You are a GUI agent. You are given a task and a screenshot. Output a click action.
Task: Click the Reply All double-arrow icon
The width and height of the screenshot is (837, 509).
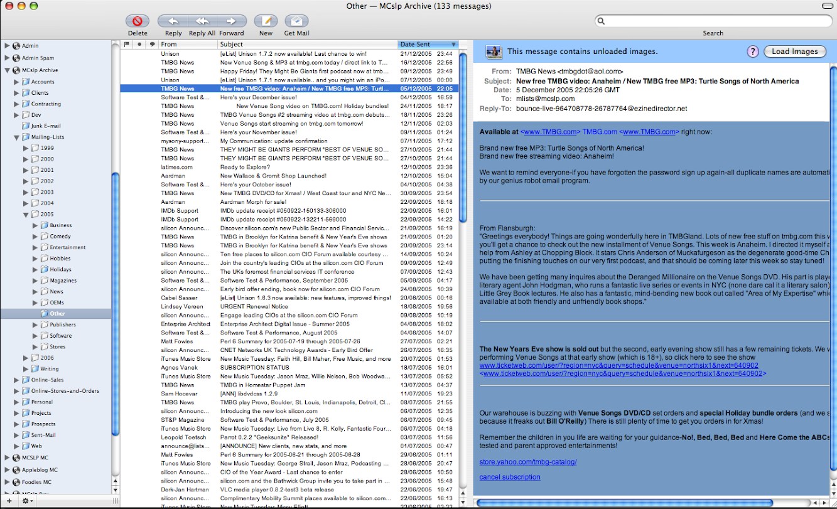point(202,21)
